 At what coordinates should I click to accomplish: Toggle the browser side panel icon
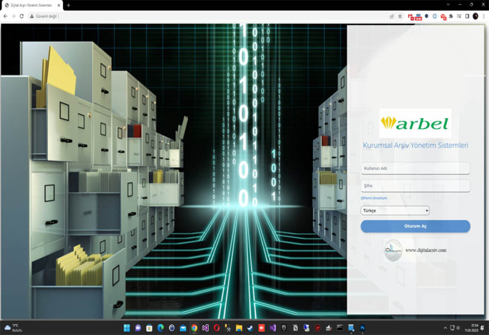coord(467,16)
